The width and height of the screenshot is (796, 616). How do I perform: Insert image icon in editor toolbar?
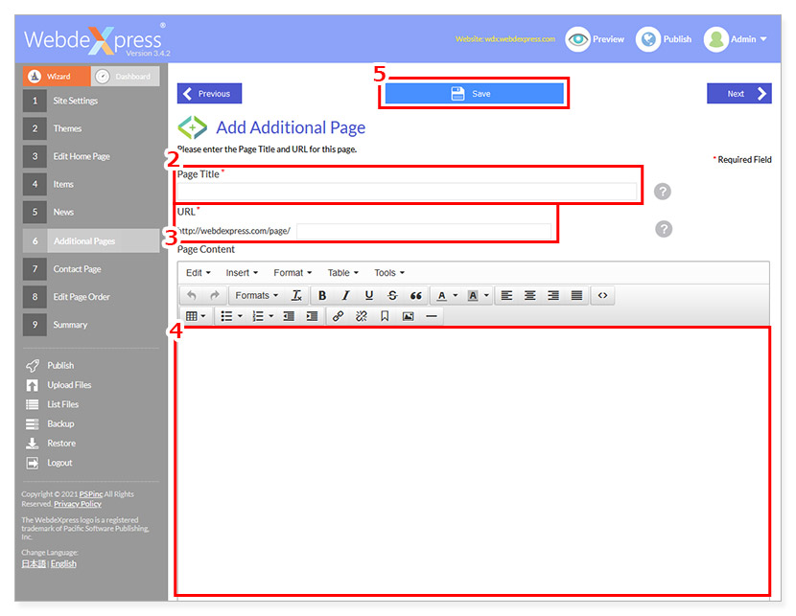(409, 316)
